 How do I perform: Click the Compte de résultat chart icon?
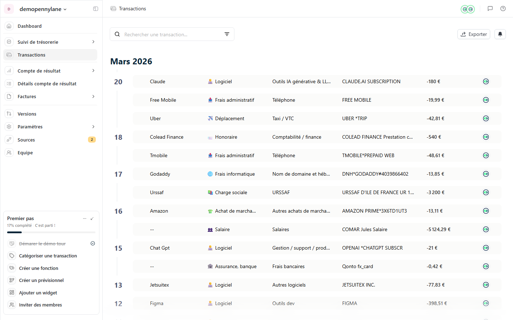(x=9, y=71)
